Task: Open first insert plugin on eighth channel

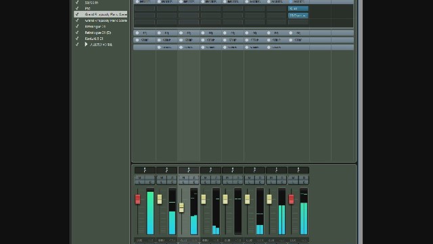Action: (298, 9)
